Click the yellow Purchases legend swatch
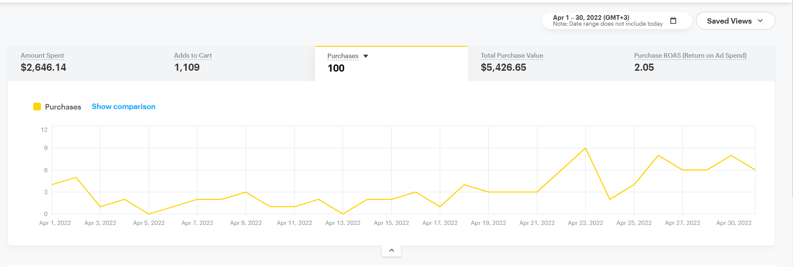793x267 pixels. tap(37, 107)
